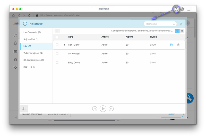This screenshot has height=138, width=206.
Task: Navigate forward with the right arrow
Action: (24, 15)
